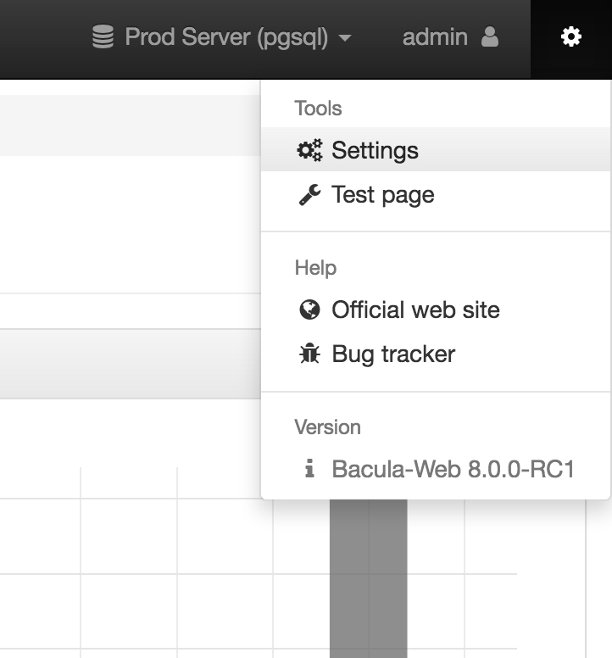
Task: Click the info icon beside version number
Action: tap(309, 469)
